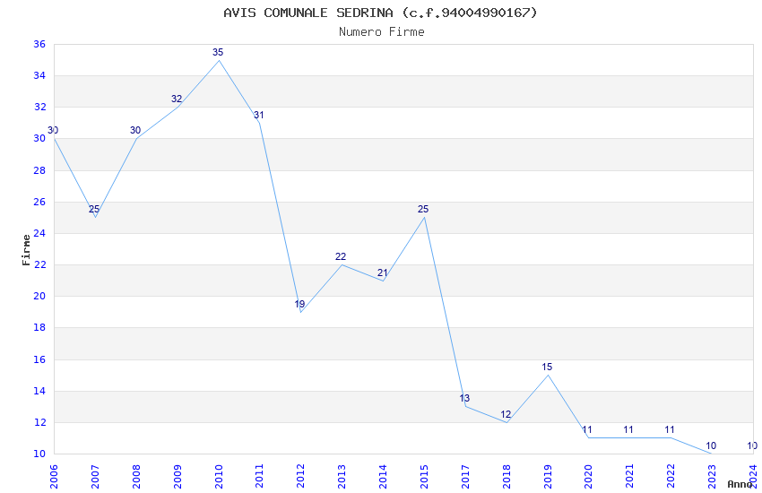
Task: Click y-axis tick label 12
Action: (x=39, y=422)
